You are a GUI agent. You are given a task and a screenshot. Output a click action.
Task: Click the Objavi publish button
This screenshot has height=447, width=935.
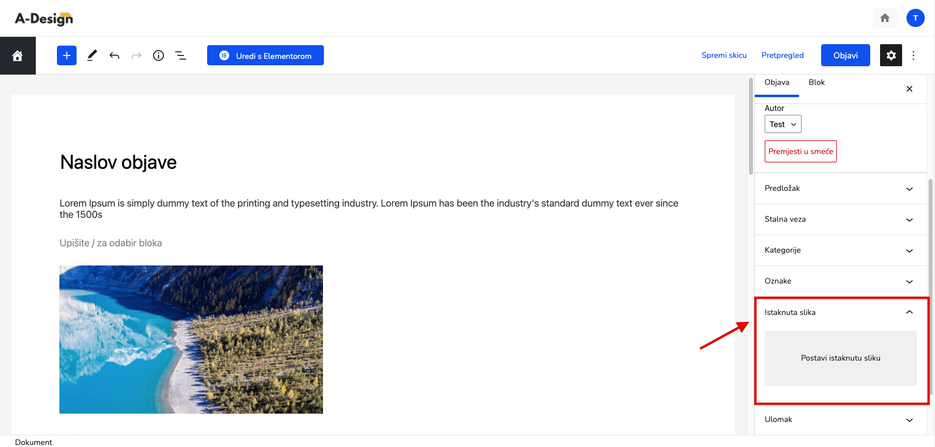click(x=846, y=55)
